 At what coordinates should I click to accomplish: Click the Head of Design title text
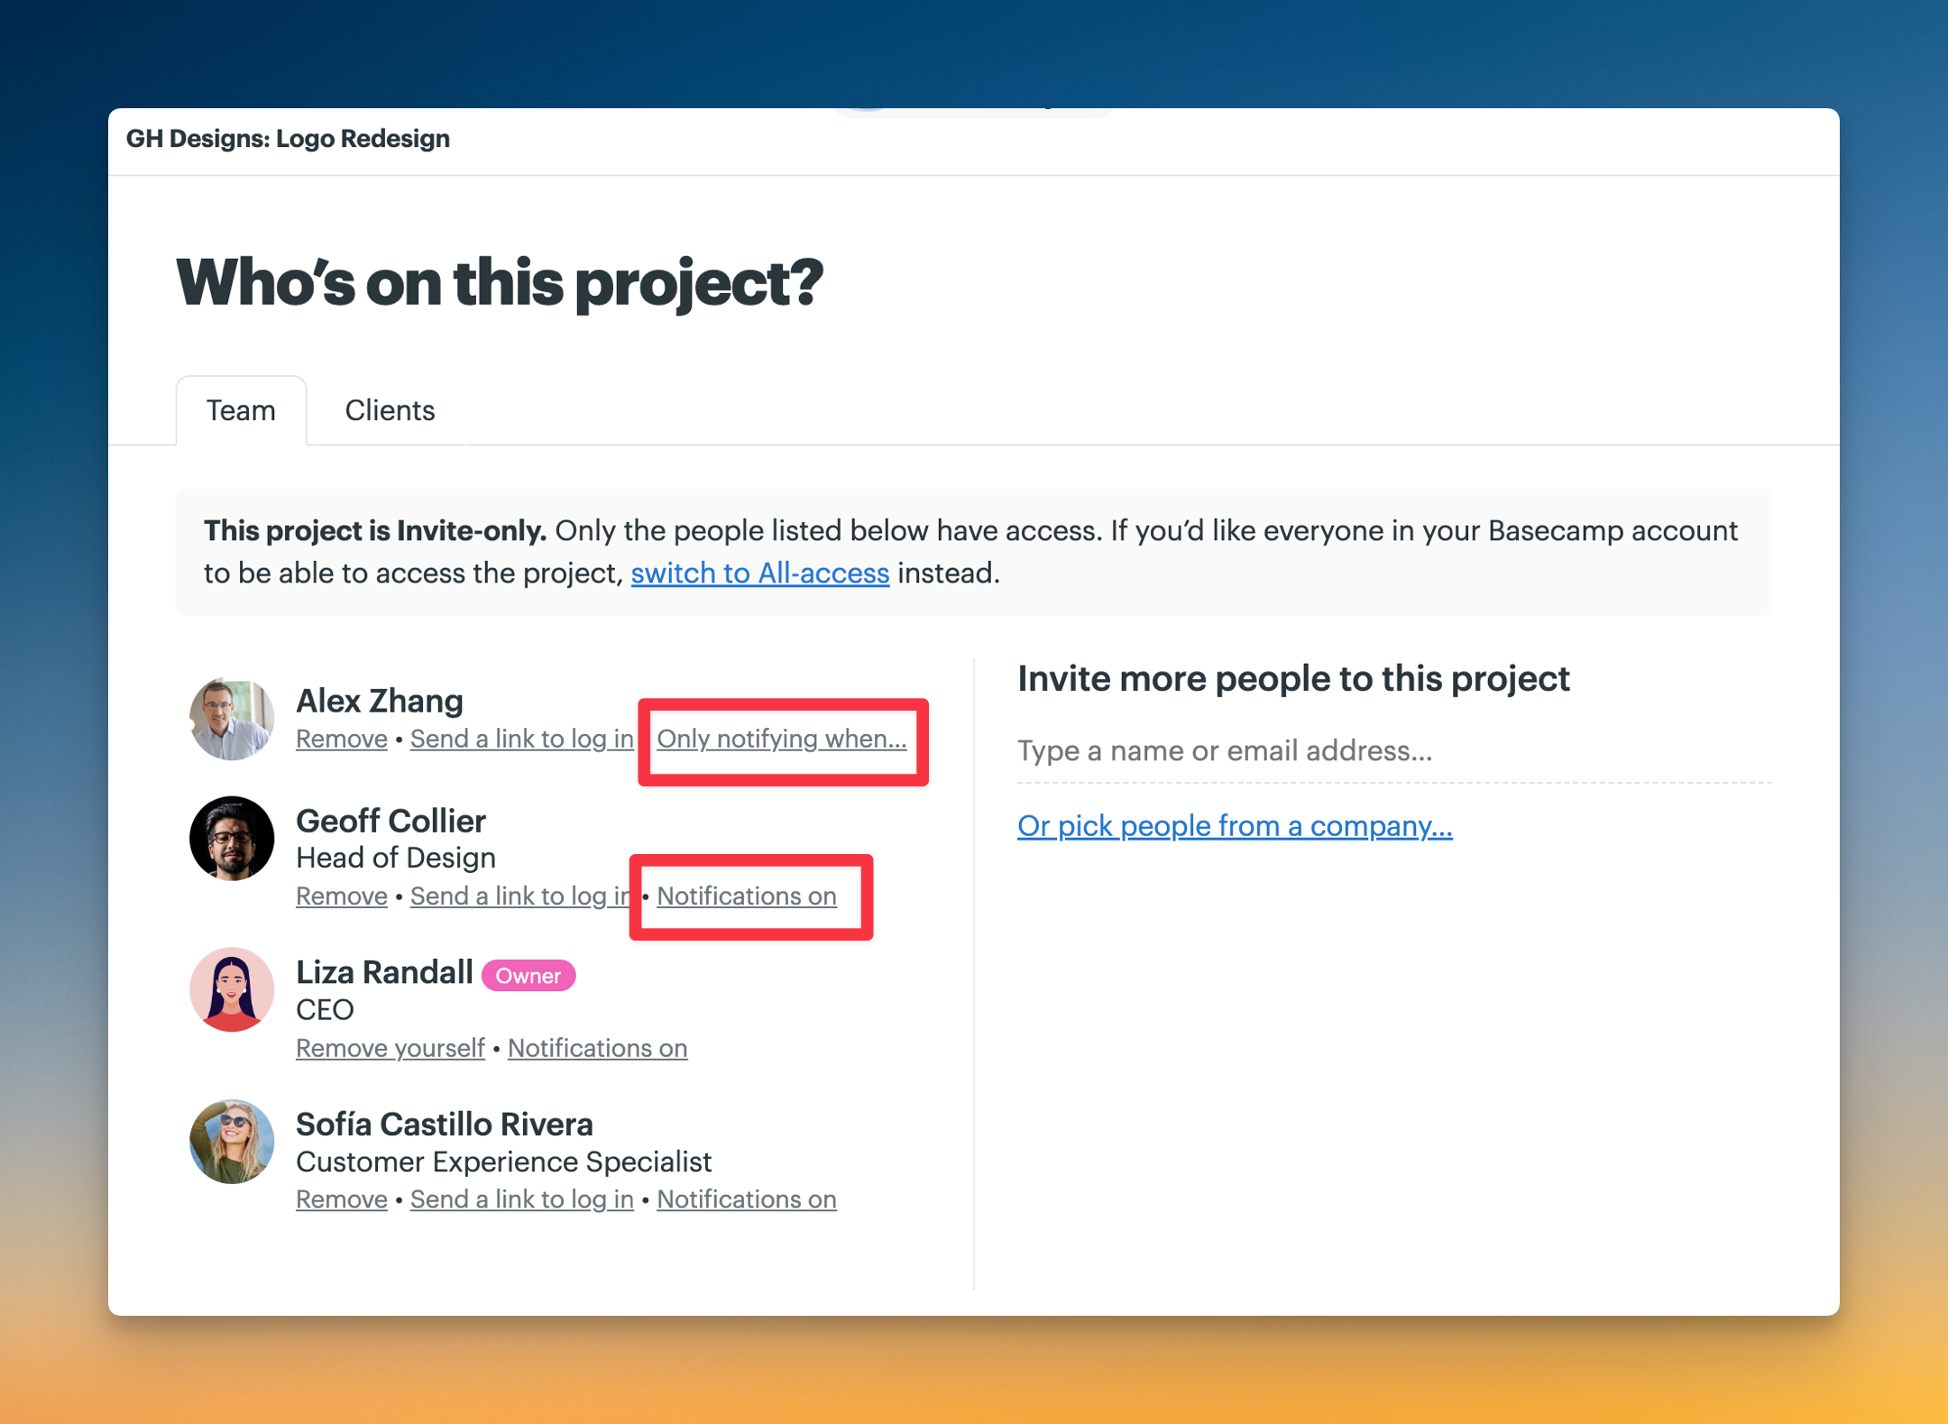click(396, 857)
